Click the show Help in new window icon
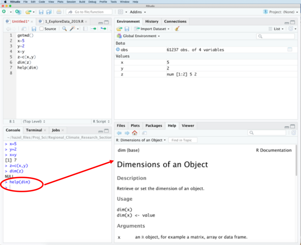 (x=144, y=133)
